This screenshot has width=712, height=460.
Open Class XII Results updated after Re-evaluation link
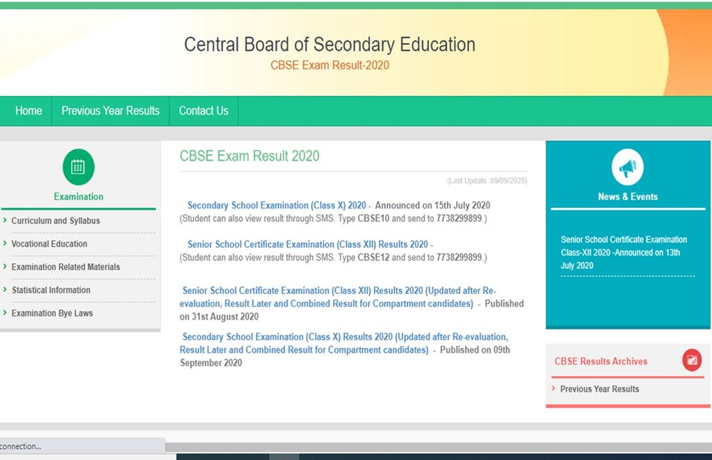click(x=338, y=297)
